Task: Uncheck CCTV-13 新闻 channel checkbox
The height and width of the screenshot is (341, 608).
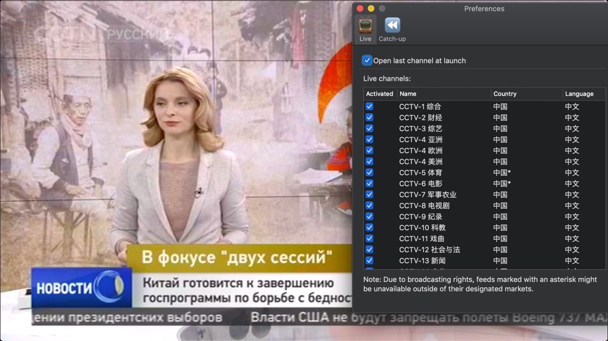Action: (369, 261)
